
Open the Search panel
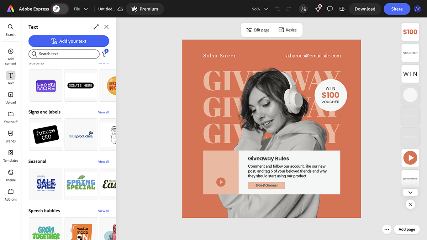point(10,30)
